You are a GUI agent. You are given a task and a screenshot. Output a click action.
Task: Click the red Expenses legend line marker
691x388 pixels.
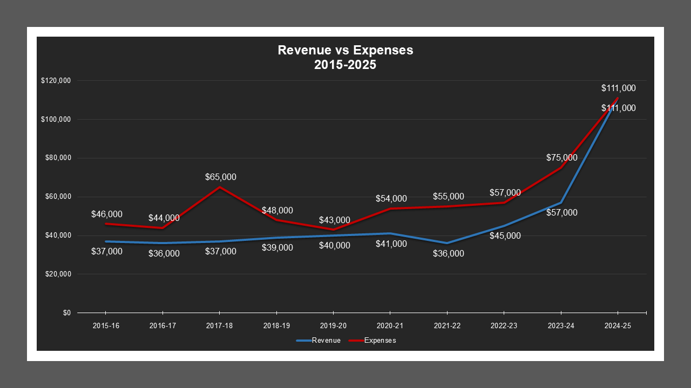pyautogui.click(x=356, y=341)
